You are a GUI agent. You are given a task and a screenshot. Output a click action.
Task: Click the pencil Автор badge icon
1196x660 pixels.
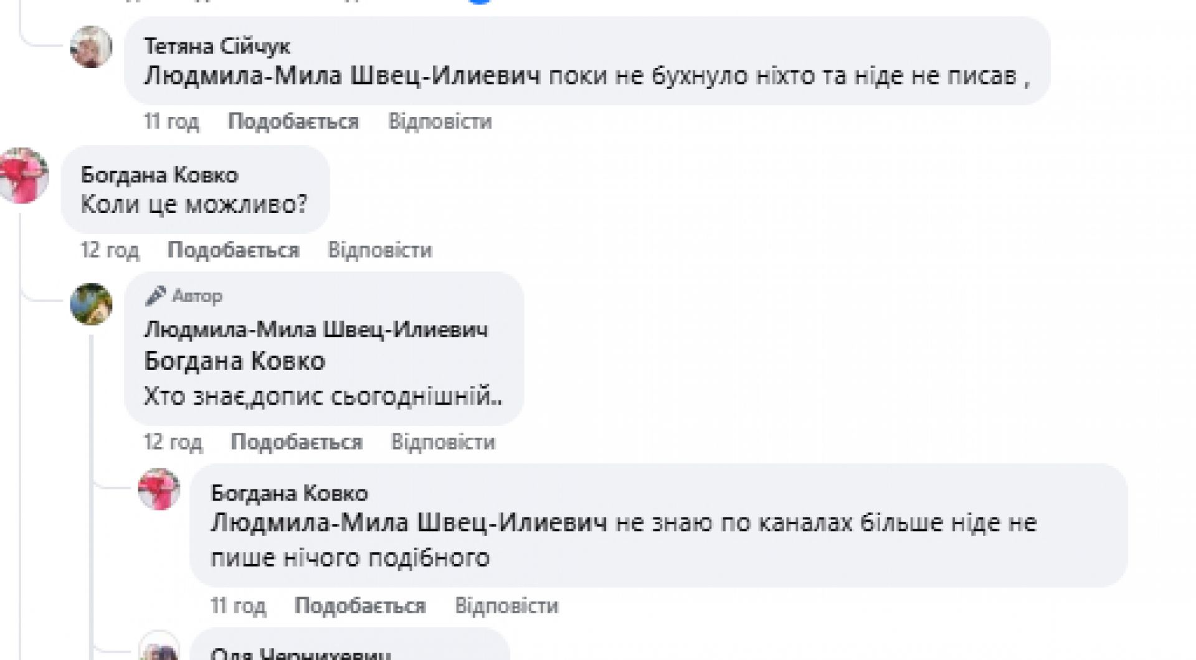tap(155, 296)
